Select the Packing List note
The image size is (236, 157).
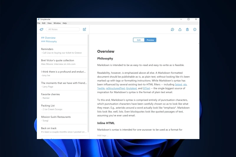(64, 107)
